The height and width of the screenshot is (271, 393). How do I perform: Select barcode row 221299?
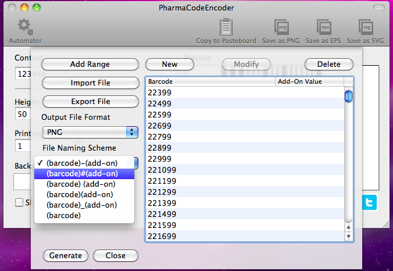tap(245, 192)
